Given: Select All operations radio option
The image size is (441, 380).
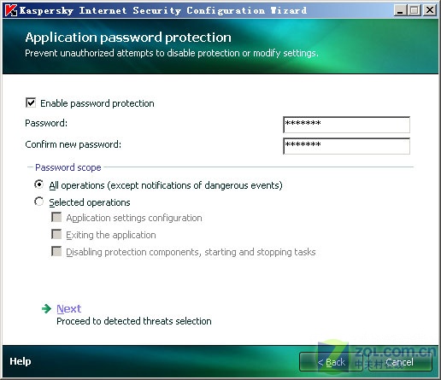Looking at the screenshot, I should [x=38, y=184].
